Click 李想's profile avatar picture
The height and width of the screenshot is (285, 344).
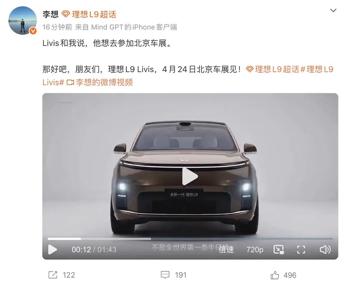tap(23, 20)
